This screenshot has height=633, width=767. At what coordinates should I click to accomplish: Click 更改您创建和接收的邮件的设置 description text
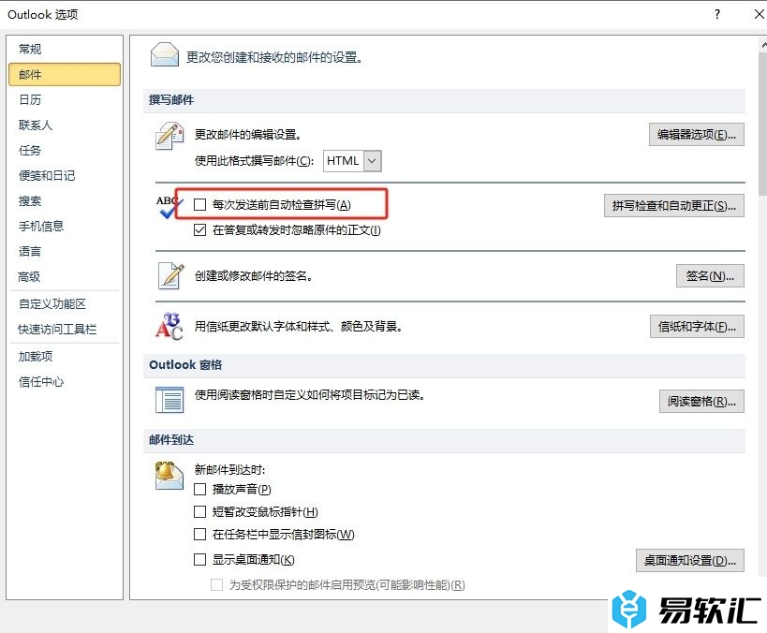(274, 57)
